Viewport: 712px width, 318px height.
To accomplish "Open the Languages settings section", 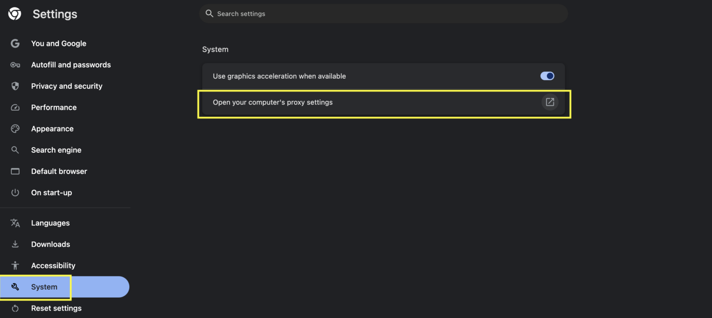I will click(x=50, y=223).
